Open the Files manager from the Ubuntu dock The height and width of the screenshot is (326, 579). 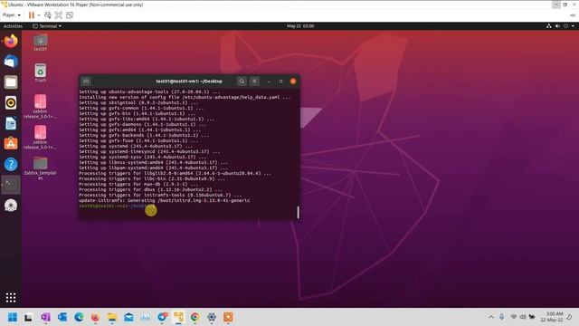pos(11,82)
